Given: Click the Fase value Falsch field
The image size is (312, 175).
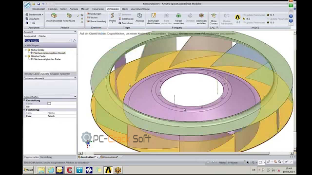Looking at the screenshot, I should click(x=62, y=116).
